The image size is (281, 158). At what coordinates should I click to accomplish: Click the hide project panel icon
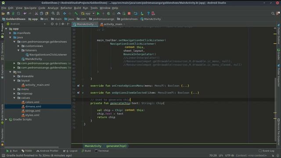tap(68, 24)
